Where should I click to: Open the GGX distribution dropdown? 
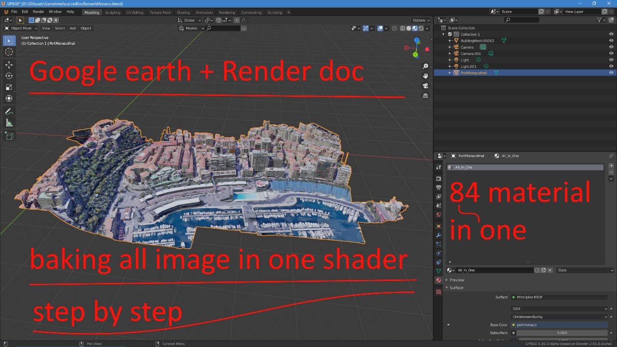pyautogui.click(x=560, y=308)
